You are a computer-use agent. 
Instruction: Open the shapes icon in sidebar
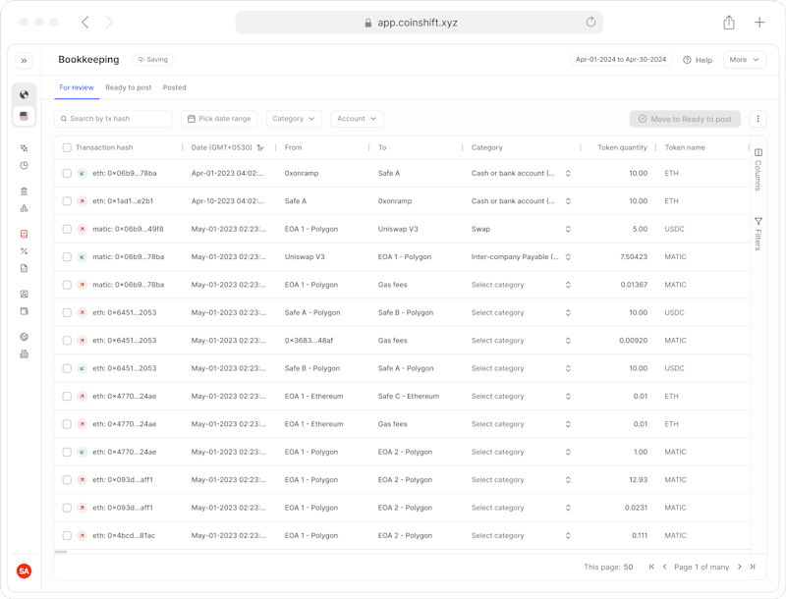coord(24,208)
